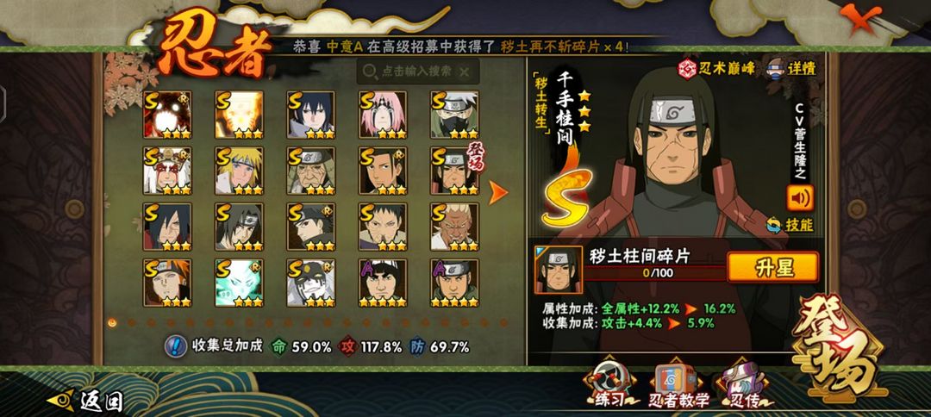The width and height of the screenshot is (931, 417).
Task: Select the pink-haired Sakura ninja portrait
Action: [x=383, y=115]
